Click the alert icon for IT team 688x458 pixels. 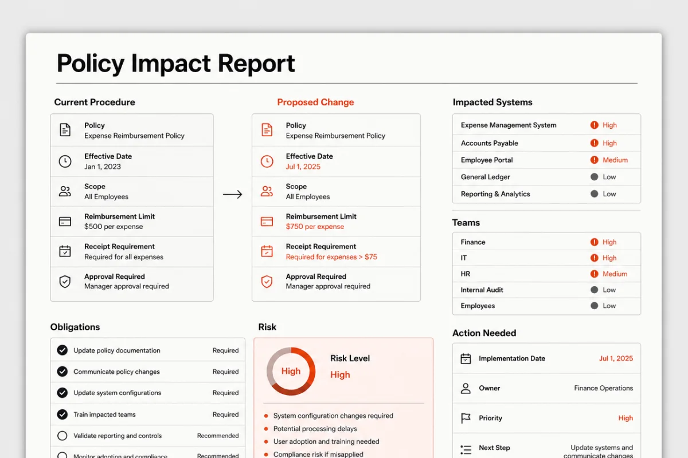[595, 258]
